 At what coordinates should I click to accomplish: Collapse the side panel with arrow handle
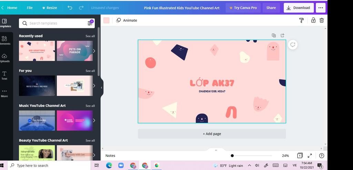coord(102,88)
